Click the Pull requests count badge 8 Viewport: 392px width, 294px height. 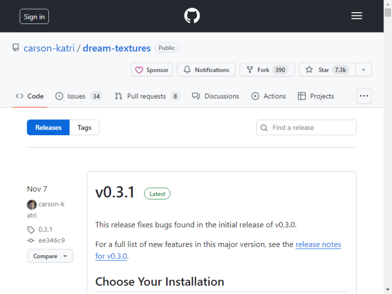click(175, 96)
